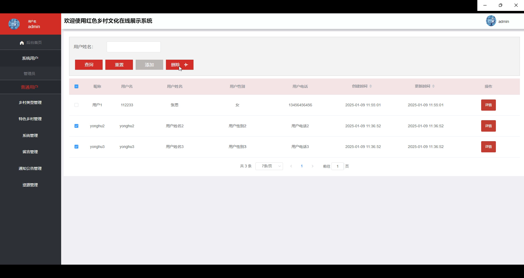Click the 重置 reset button
Viewport: 524px width, 278px height.
click(x=119, y=65)
